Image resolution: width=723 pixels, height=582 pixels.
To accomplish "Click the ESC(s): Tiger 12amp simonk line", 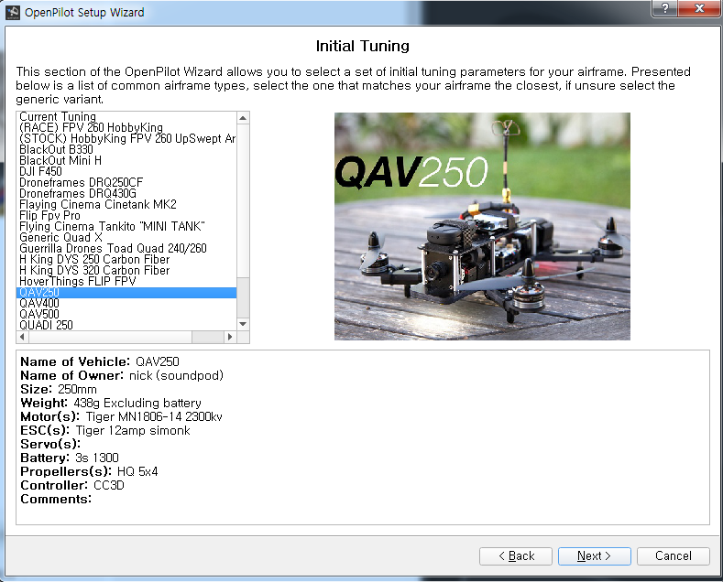I will pyautogui.click(x=105, y=430).
